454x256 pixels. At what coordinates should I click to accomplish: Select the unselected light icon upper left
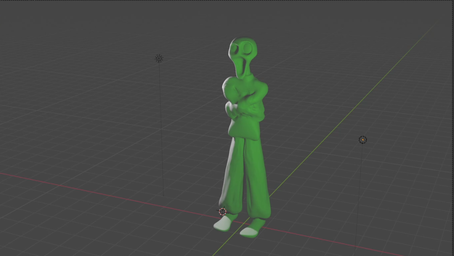(159, 58)
